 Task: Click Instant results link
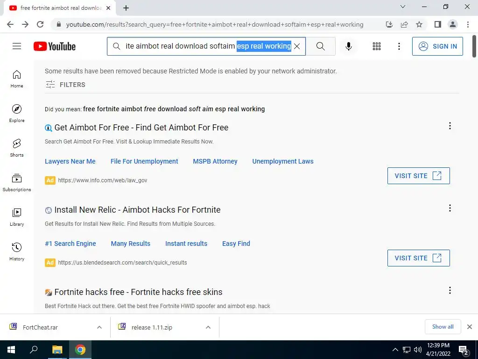(186, 244)
